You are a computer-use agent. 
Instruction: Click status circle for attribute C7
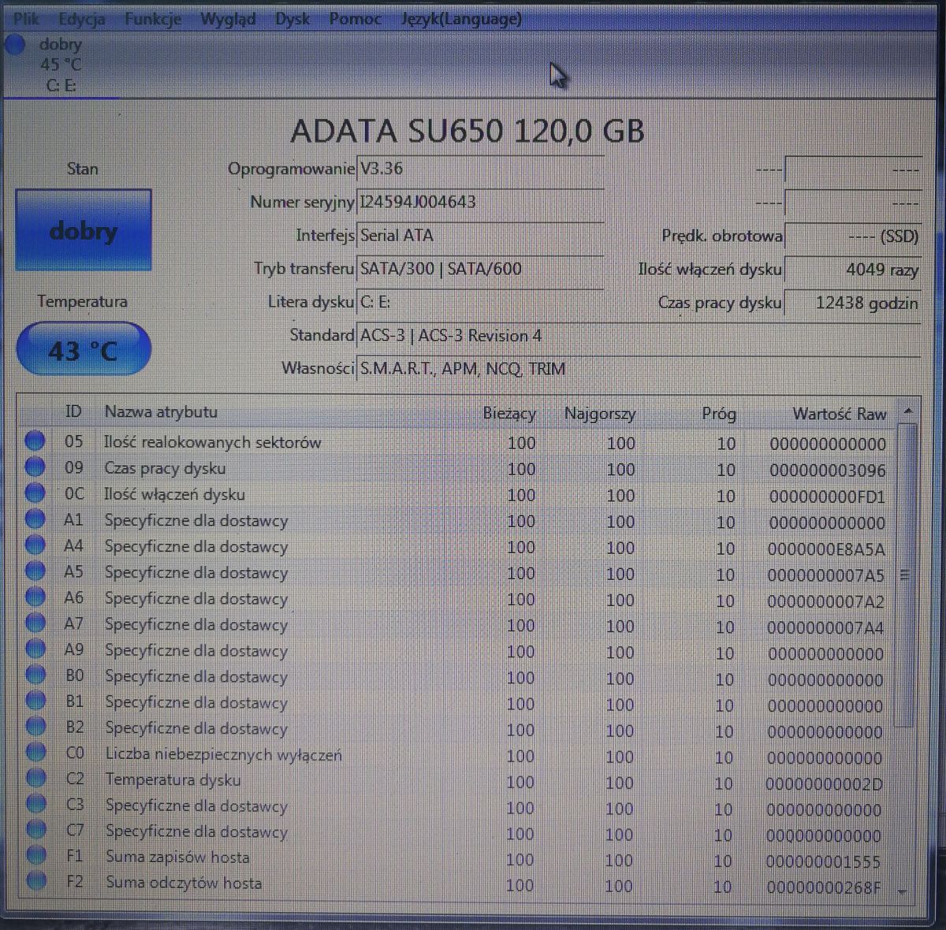pos(36,830)
